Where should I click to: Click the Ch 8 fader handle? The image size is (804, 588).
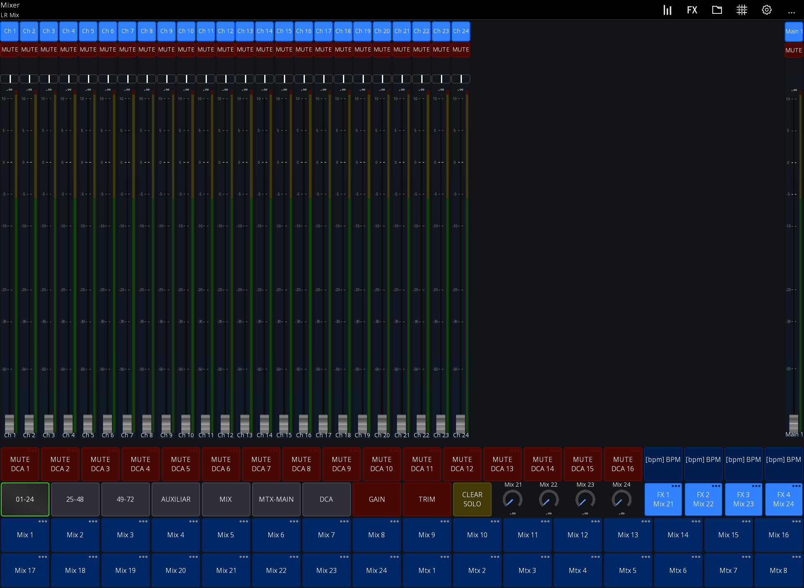click(147, 424)
